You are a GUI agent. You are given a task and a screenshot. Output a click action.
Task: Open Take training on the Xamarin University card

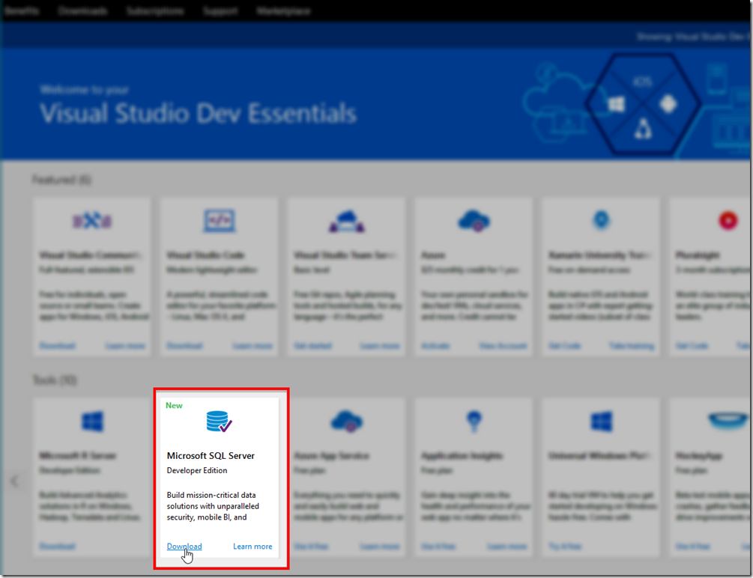(632, 346)
